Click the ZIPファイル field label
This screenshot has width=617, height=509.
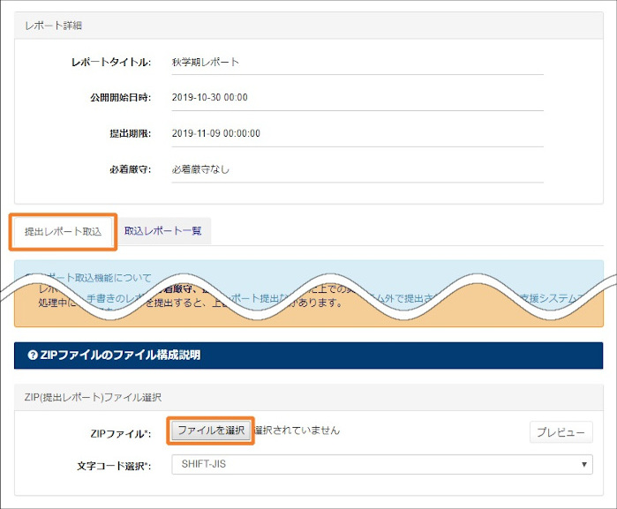[121, 432]
